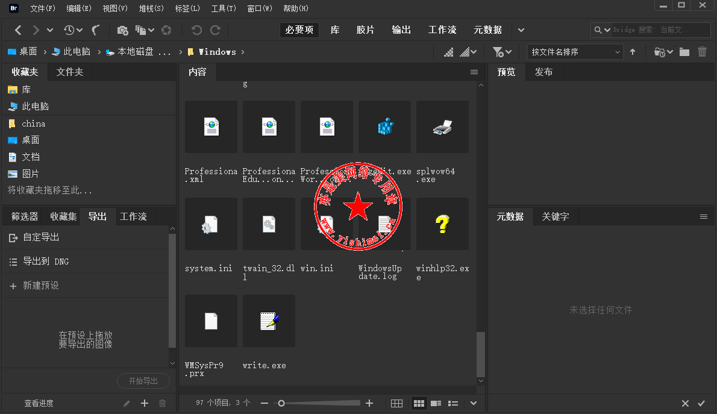717x414 pixels.
Task: Open the recent files history clock icon
Action: point(69,30)
